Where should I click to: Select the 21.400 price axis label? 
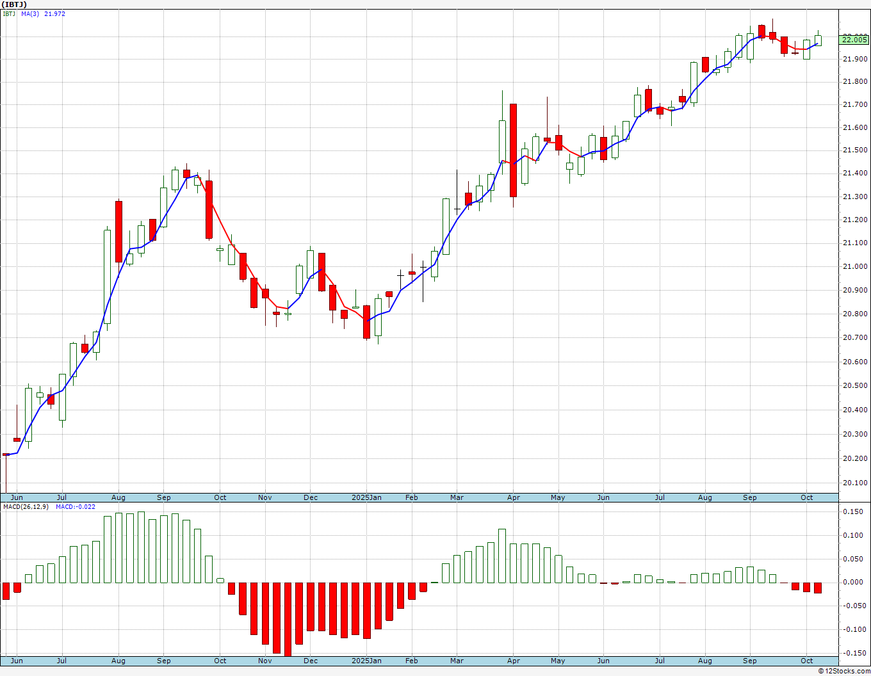[856, 173]
